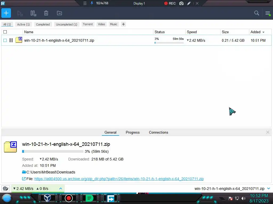Take a screenshot with the camera icon
Image resolution: width=273 pixels, height=204 pixels.
tap(181, 3)
